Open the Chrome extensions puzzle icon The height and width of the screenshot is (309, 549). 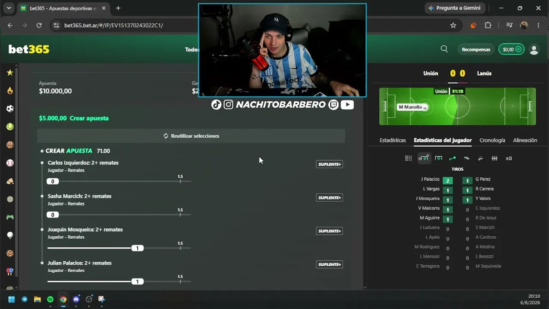click(x=488, y=25)
